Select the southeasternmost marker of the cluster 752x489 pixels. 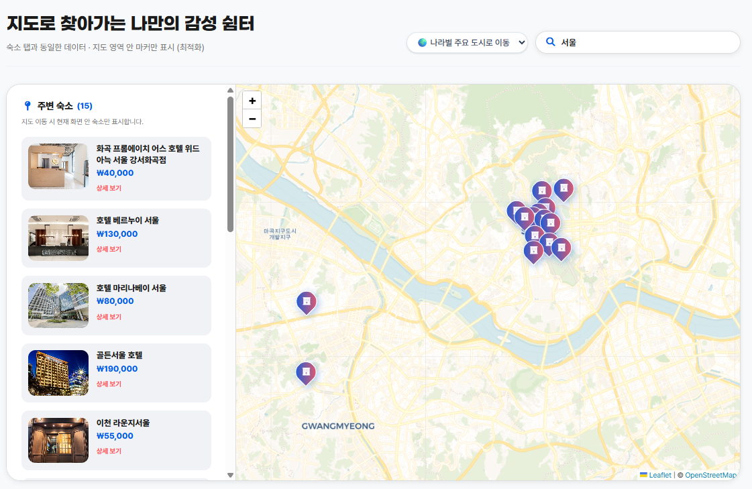[x=561, y=250]
